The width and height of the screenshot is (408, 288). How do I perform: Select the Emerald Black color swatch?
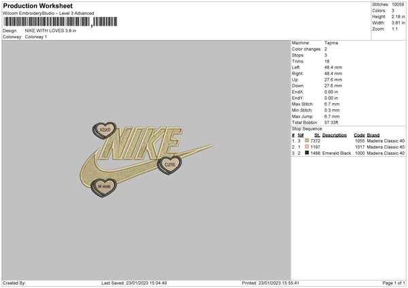click(307, 153)
